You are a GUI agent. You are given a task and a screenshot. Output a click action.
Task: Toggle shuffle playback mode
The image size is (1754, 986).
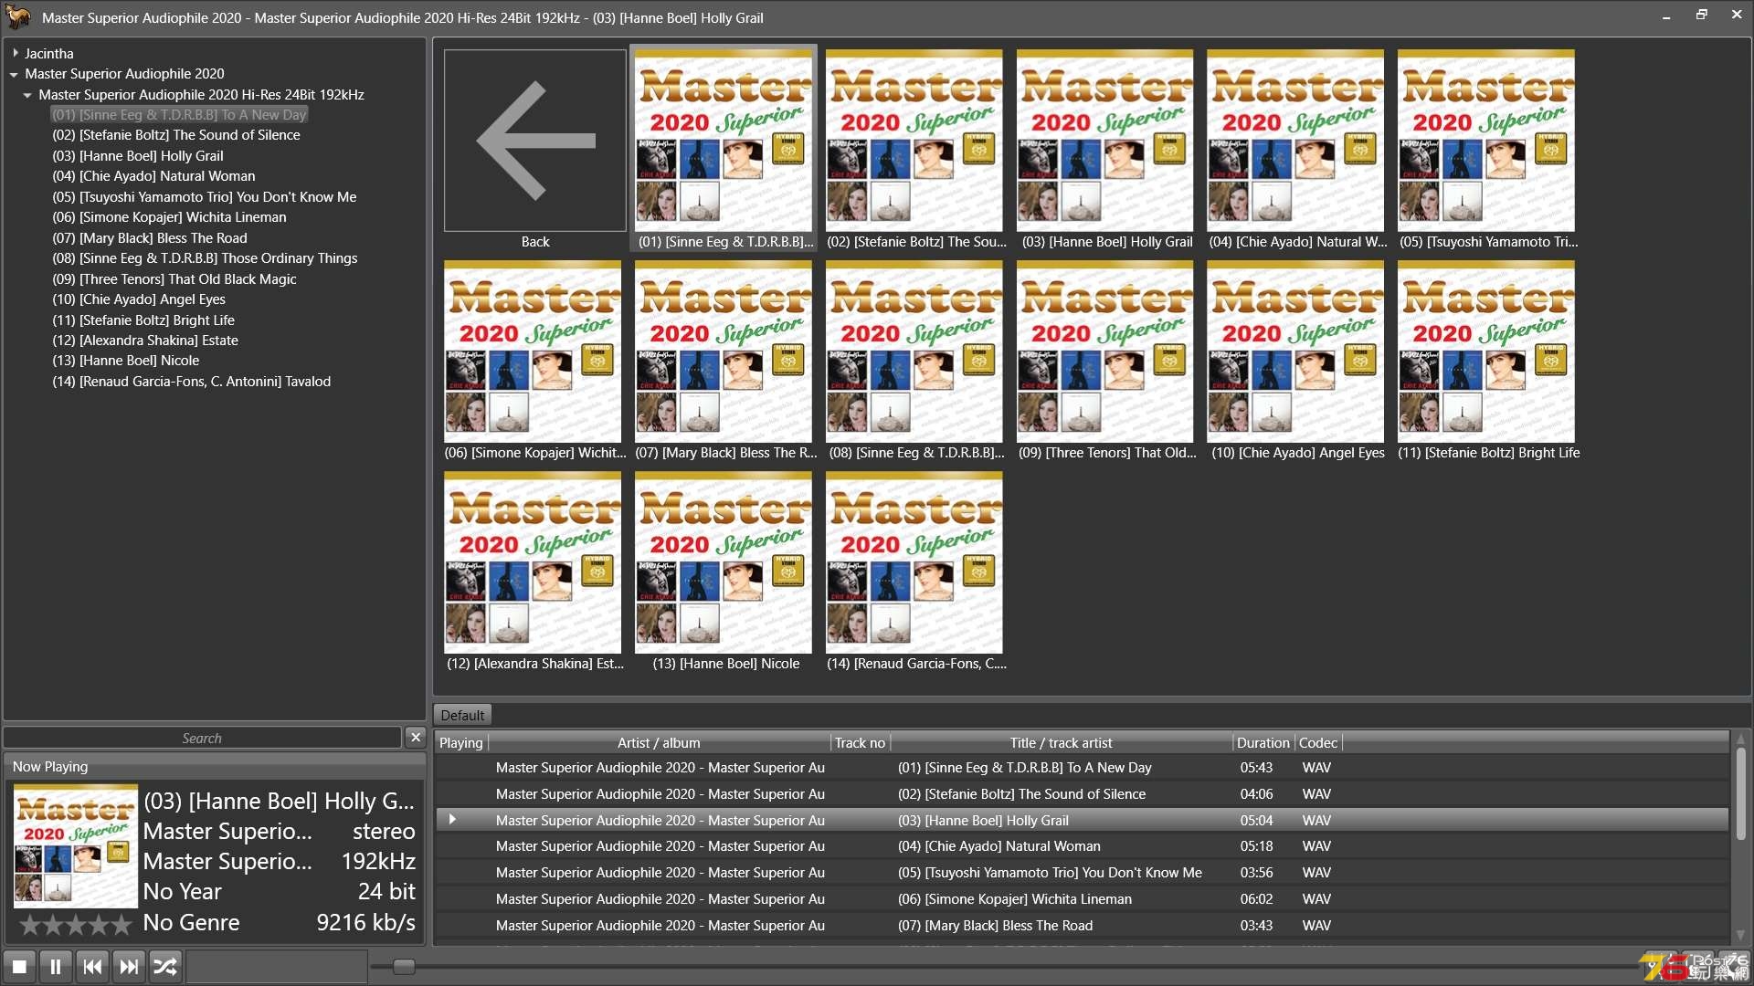[x=165, y=966]
